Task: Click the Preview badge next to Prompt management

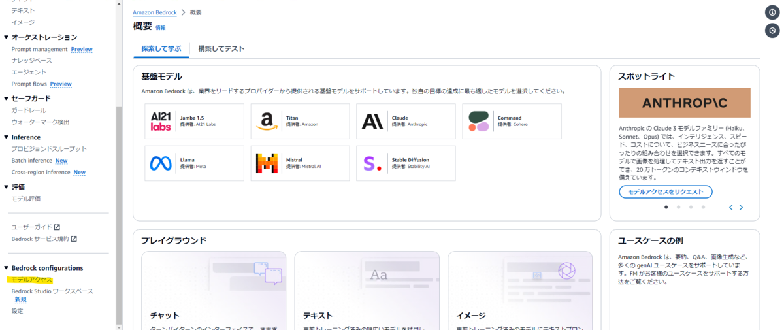Action: (82, 49)
